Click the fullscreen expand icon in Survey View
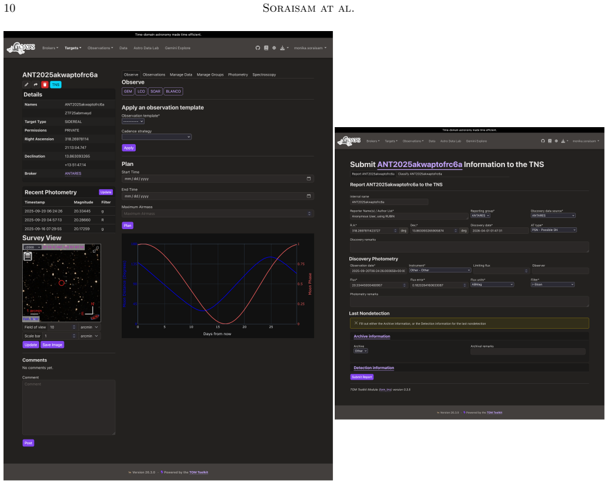This screenshot has height=484, width=608. click(x=95, y=250)
